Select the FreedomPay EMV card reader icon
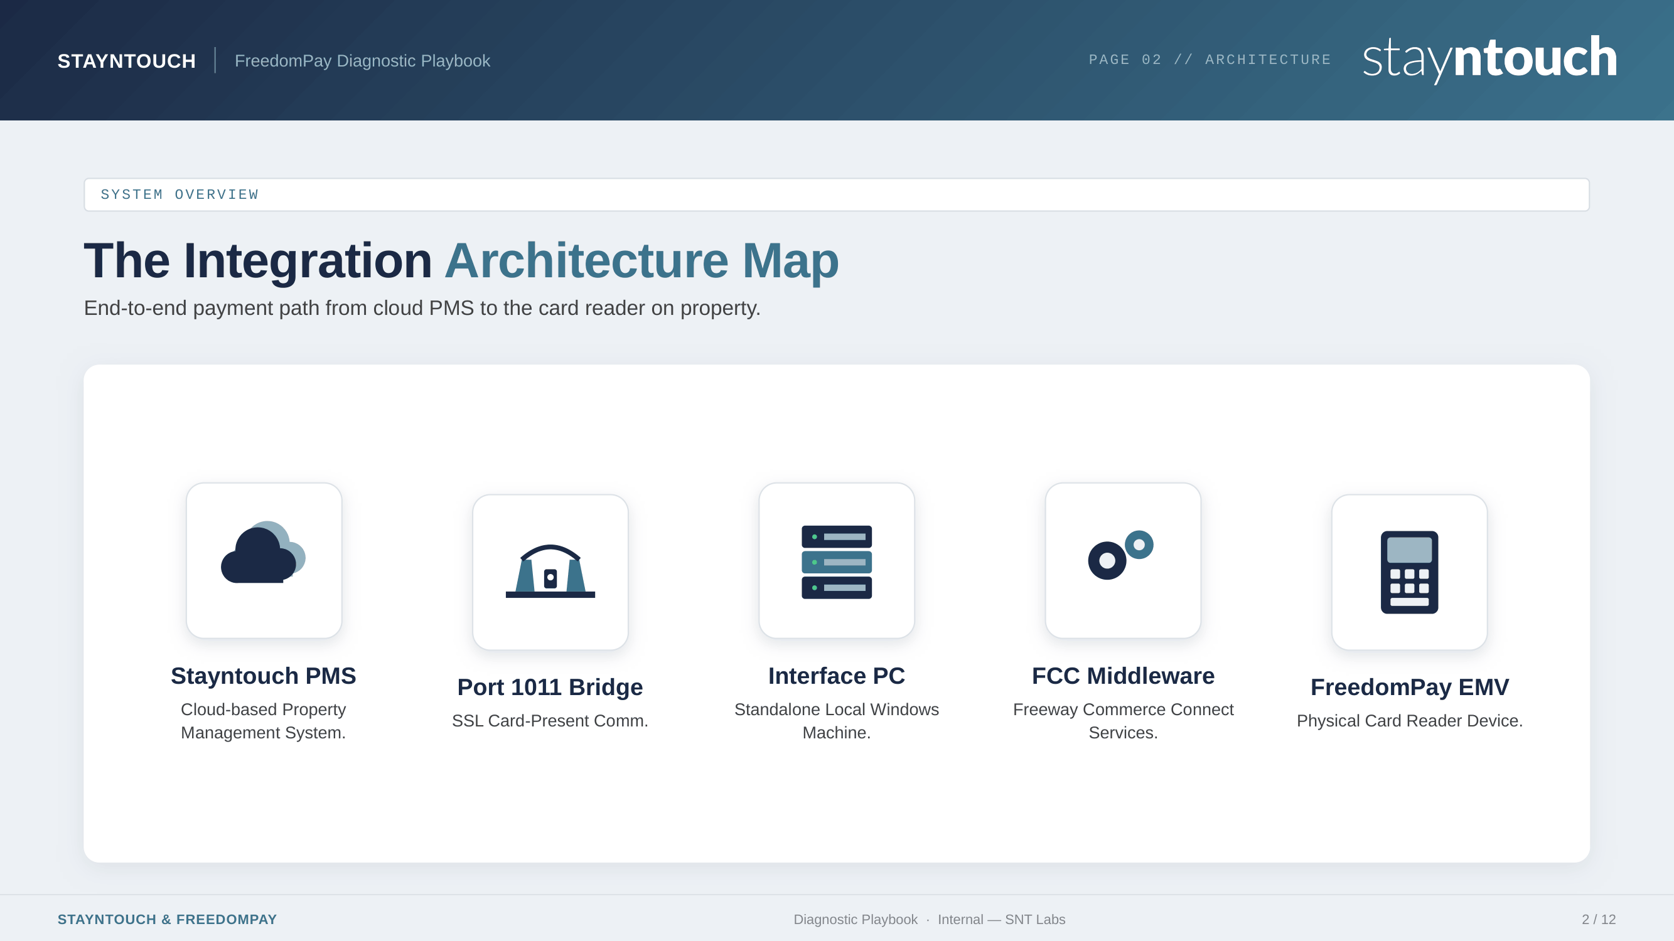 click(1409, 572)
